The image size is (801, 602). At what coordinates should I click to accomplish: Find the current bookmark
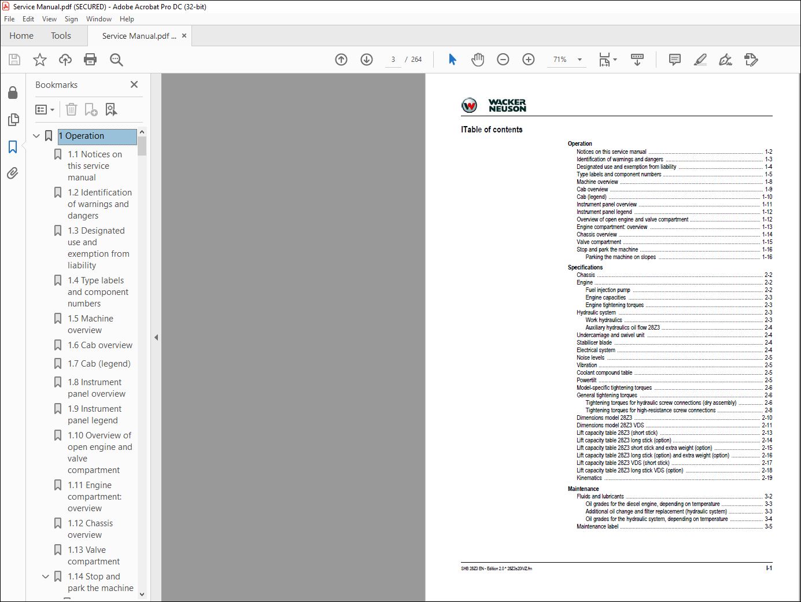click(111, 109)
